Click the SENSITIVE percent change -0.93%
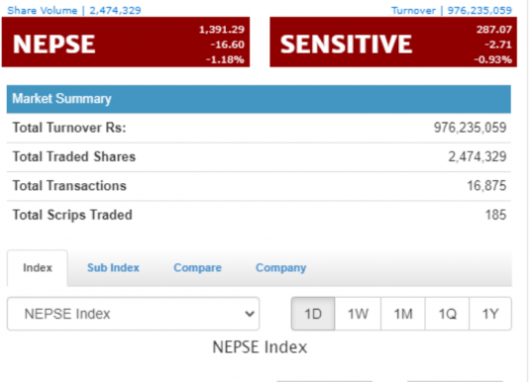Image resolution: width=531 pixels, height=382 pixels. pyautogui.click(x=492, y=60)
